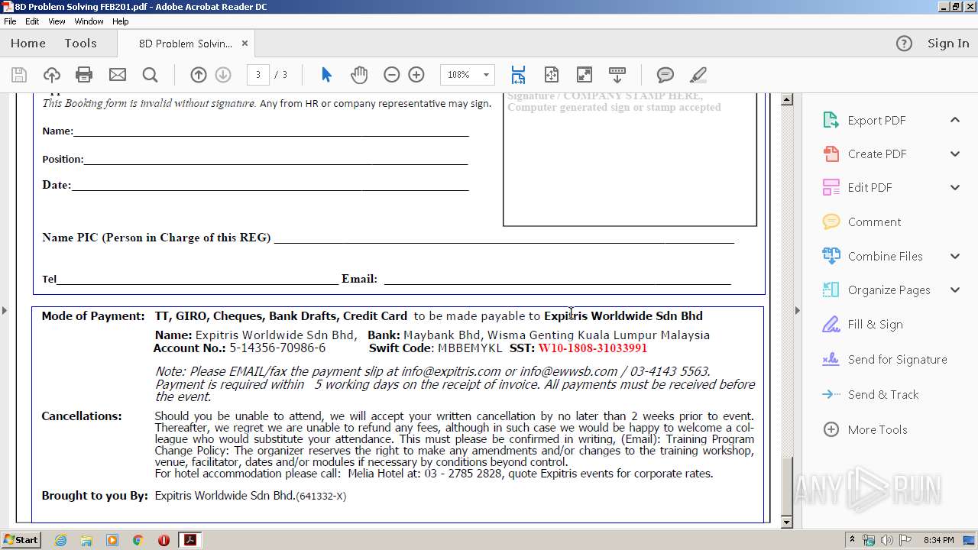Click the page number input field
Image resolution: width=978 pixels, height=550 pixels.
(258, 74)
